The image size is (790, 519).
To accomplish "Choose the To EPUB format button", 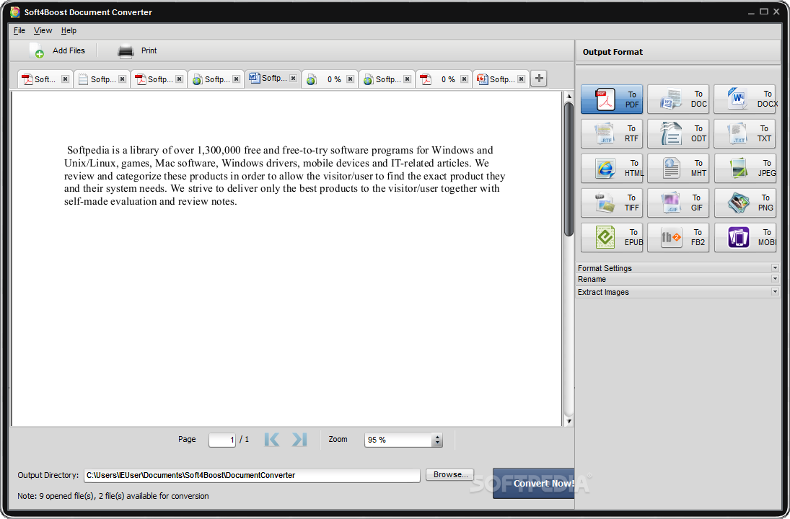I will click(x=612, y=237).
